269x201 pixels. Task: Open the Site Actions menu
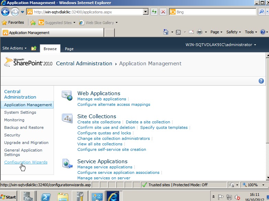coord(14,48)
